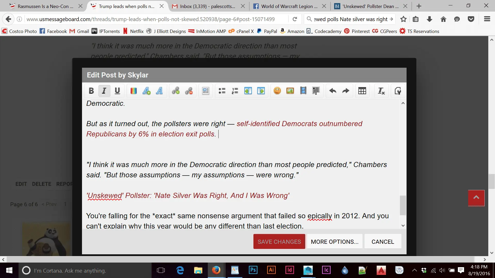The image size is (495, 278).
Task: Undo the last edit in the editor
Action: pyautogui.click(x=333, y=91)
